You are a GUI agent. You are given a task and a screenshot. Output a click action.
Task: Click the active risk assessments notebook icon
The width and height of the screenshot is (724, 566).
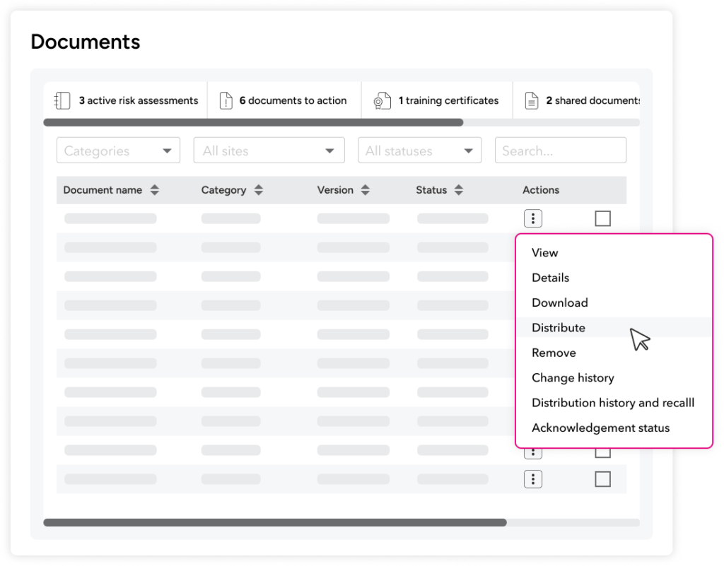pyautogui.click(x=62, y=100)
